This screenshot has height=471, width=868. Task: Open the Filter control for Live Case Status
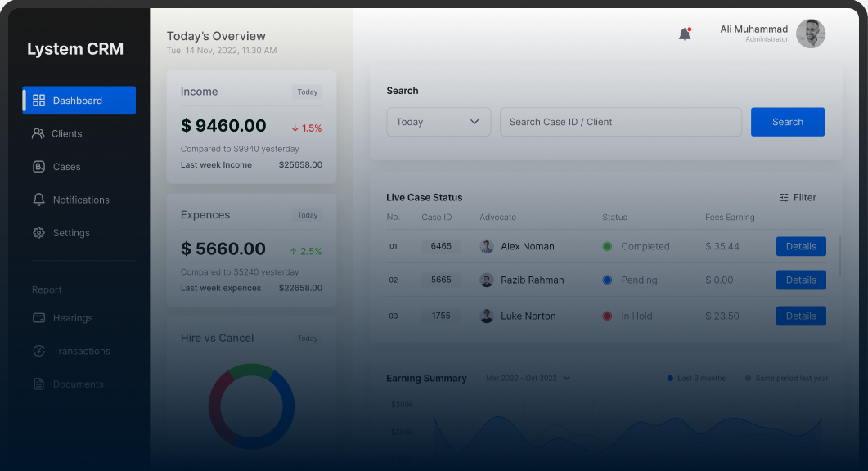pyautogui.click(x=798, y=197)
